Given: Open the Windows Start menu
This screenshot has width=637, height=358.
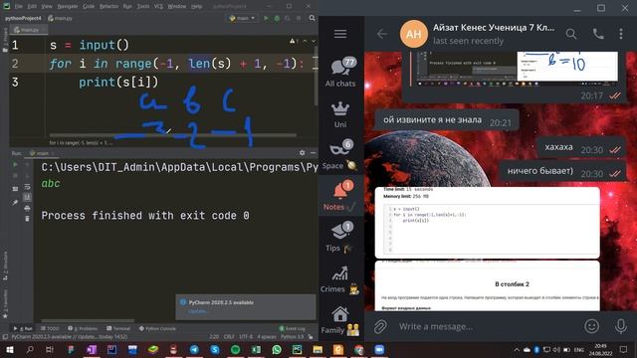Looking at the screenshot, I should point(9,349).
